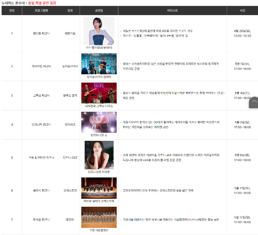Click the 5월 12일(일) time cell
This screenshot has width=258, height=235.
[243, 220]
